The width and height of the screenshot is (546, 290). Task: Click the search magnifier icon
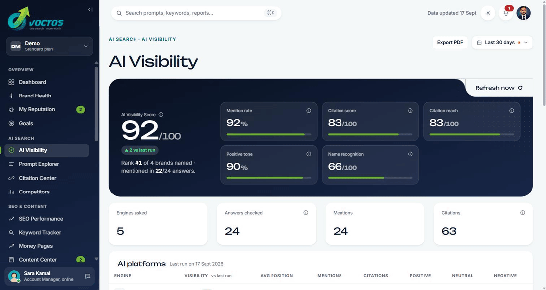pyautogui.click(x=119, y=13)
